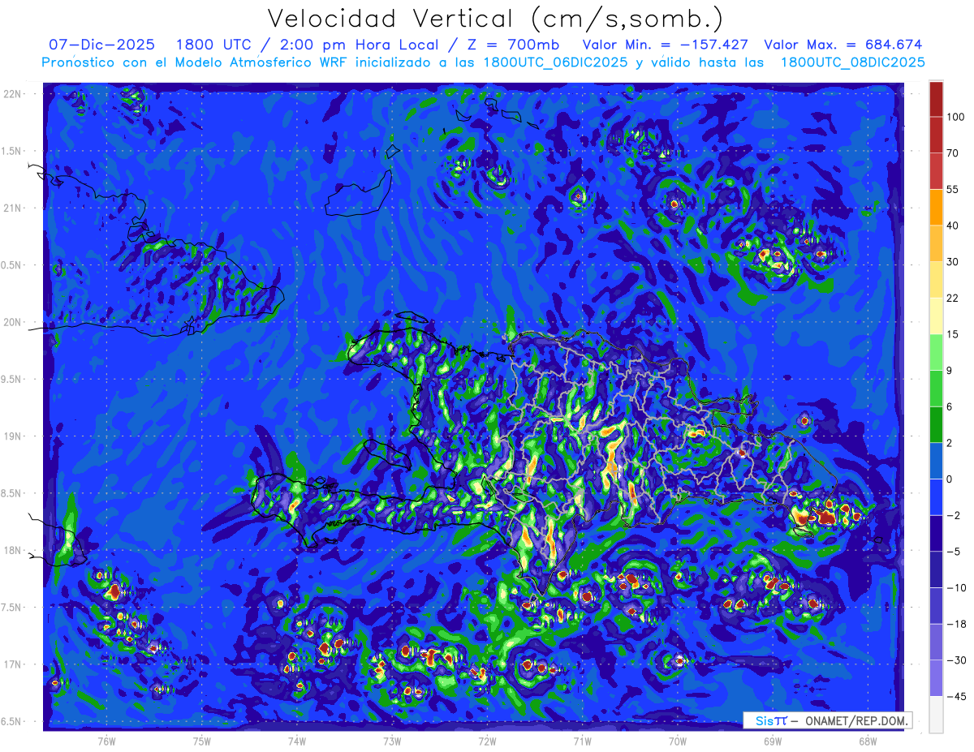Click the colorbar label '15'

(x=953, y=334)
